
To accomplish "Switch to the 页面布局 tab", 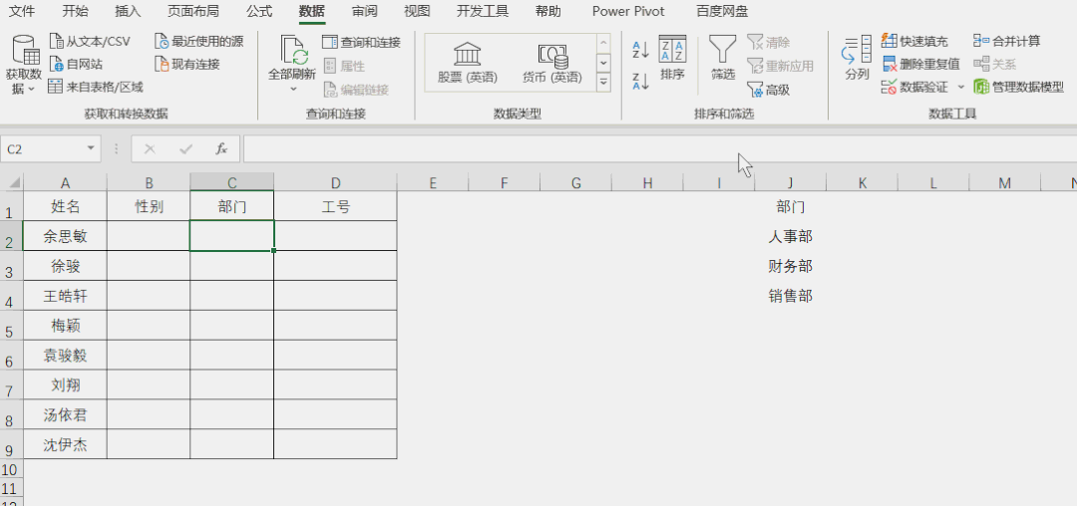I will click(193, 12).
